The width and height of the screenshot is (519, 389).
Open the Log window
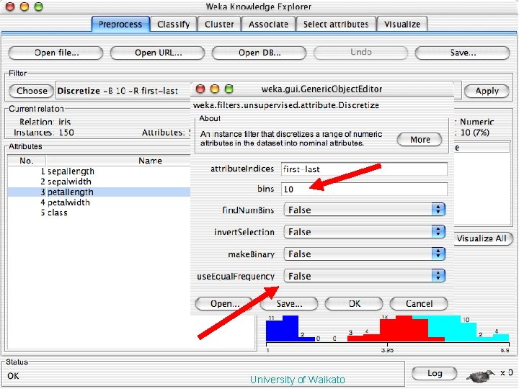pos(434,373)
